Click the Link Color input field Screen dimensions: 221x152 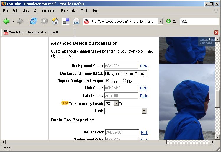(121, 88)
